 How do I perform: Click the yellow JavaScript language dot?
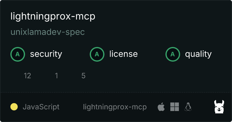coord(14,107)
